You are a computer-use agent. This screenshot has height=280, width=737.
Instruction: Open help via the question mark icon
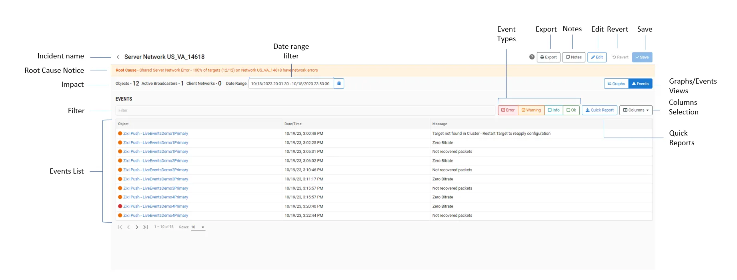click(x=532, y=57)
